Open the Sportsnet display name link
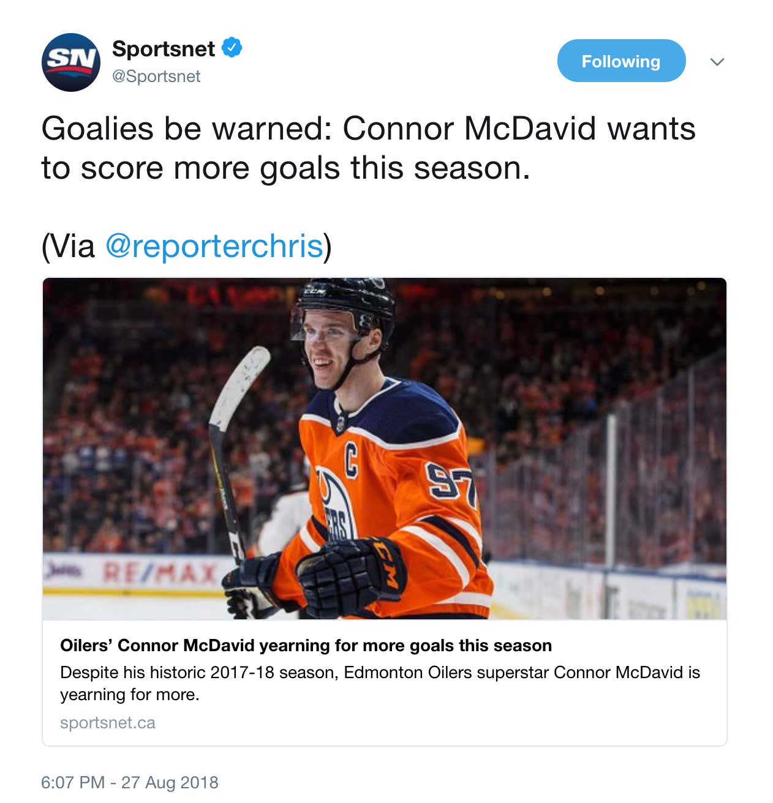The image size is (773, 803). pyautogui.click(x=164, y=49)
